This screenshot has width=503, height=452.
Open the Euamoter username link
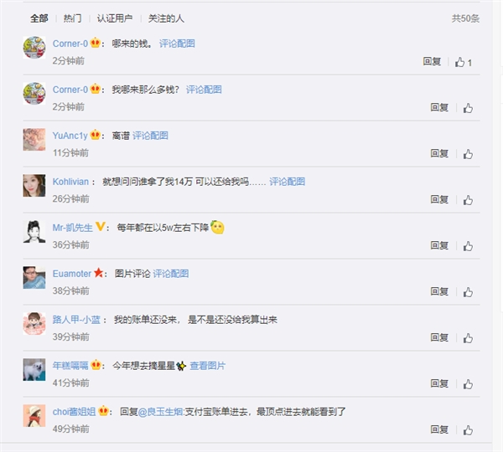click(x=72, y=274)
